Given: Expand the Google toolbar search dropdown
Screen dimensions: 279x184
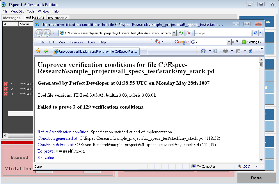Looking at the screenshot, I should (229, 42).
